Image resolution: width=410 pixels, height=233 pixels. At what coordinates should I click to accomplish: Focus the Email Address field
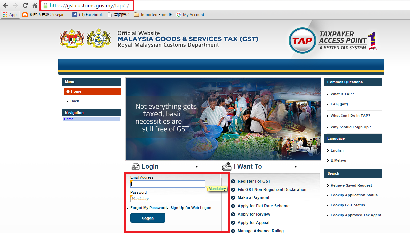tap(168, 184)
